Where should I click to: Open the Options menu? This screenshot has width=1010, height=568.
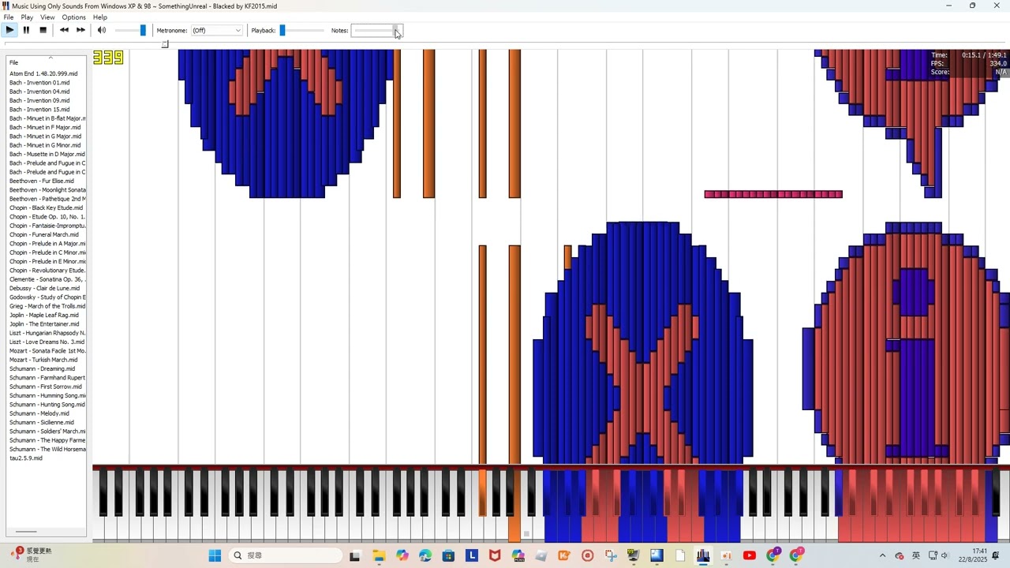[x=73, y=17]
